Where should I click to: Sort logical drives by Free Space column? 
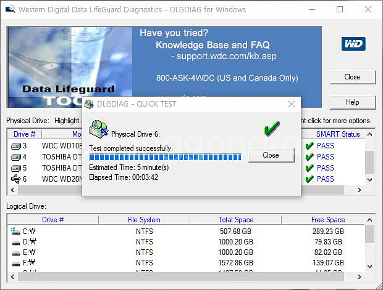[328, 220]
